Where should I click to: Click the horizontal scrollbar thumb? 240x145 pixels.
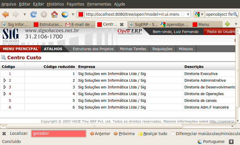coord(95,126)
